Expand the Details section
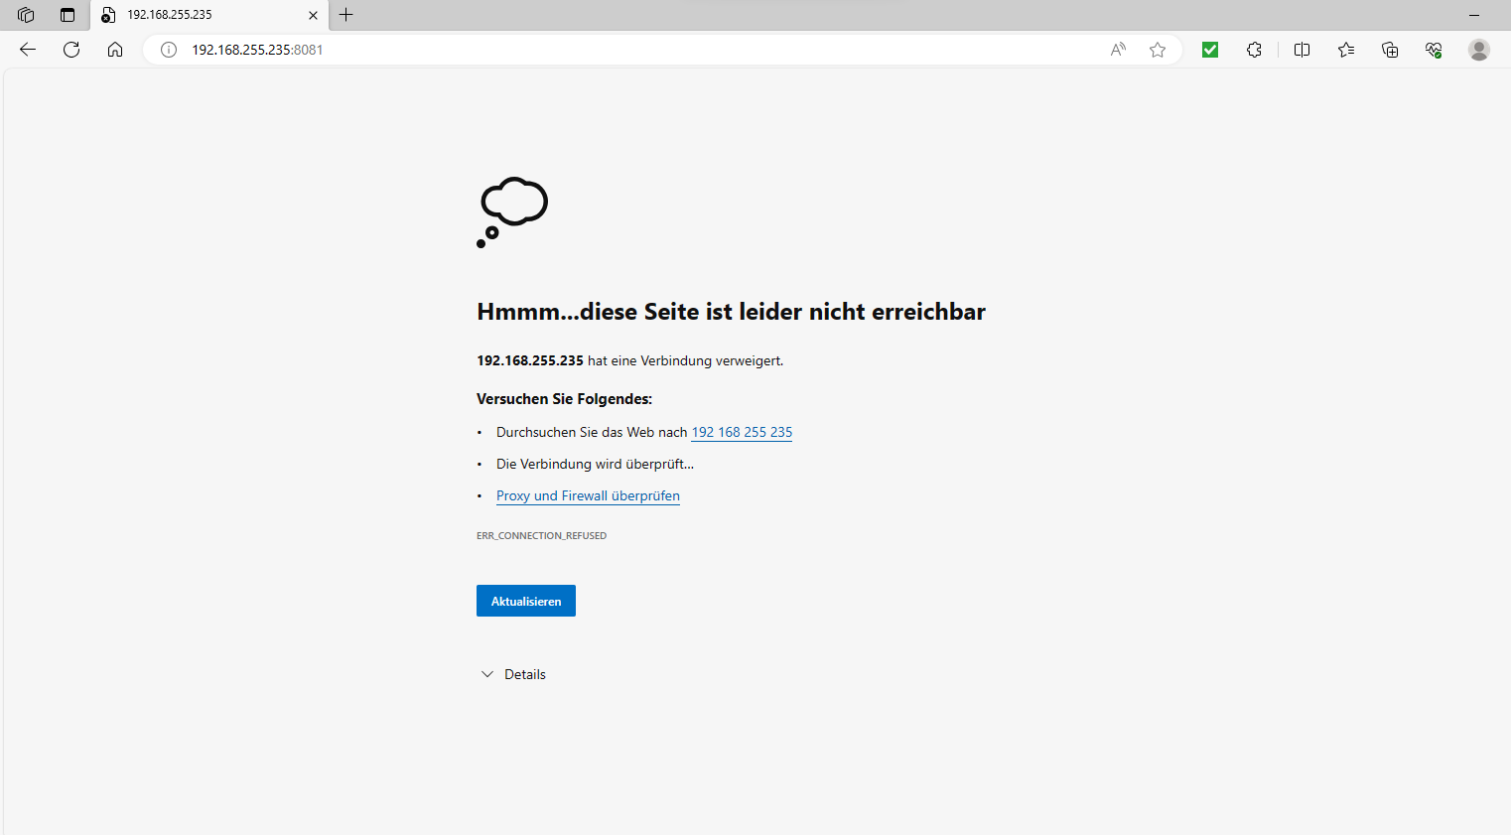Image resolution: width=1511 pixels, height=835 pixels. 513,674
